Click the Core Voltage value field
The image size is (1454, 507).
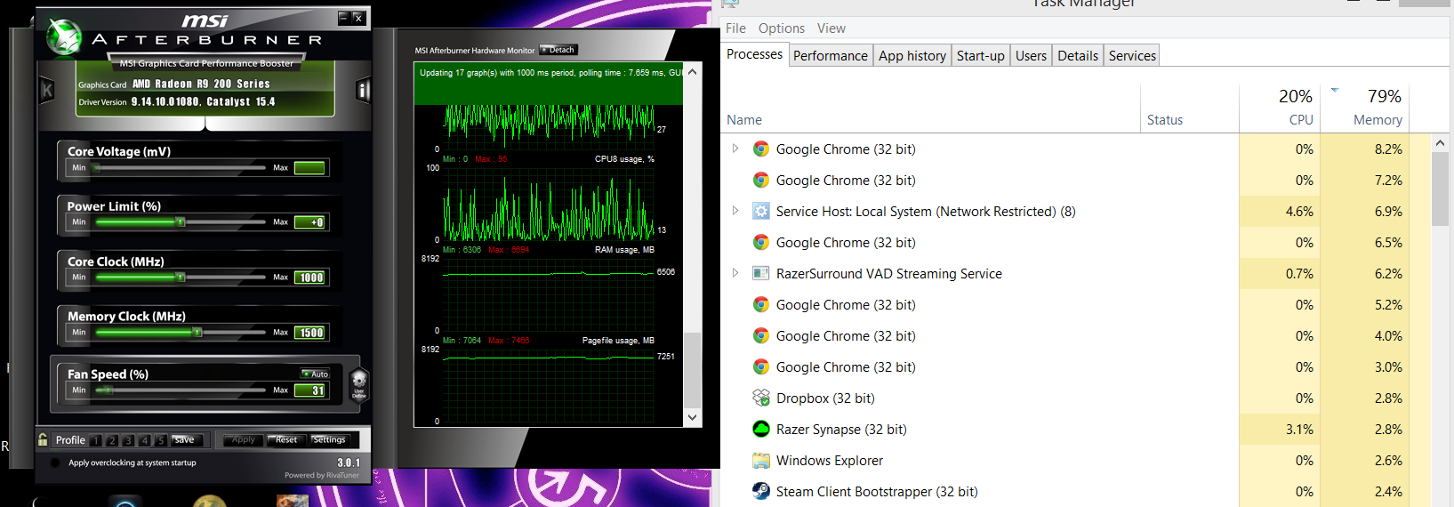click(310, 168)
